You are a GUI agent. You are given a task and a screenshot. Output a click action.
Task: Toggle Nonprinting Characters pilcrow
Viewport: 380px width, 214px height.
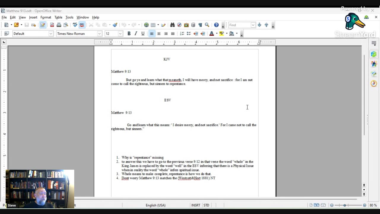point(200,25)
